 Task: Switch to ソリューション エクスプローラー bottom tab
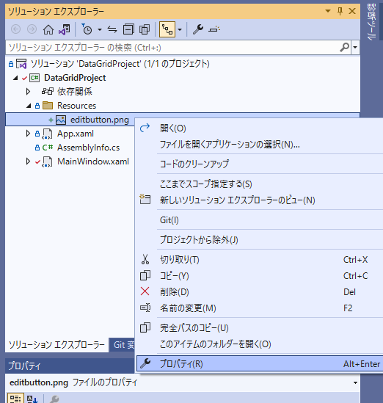(56, 345)
